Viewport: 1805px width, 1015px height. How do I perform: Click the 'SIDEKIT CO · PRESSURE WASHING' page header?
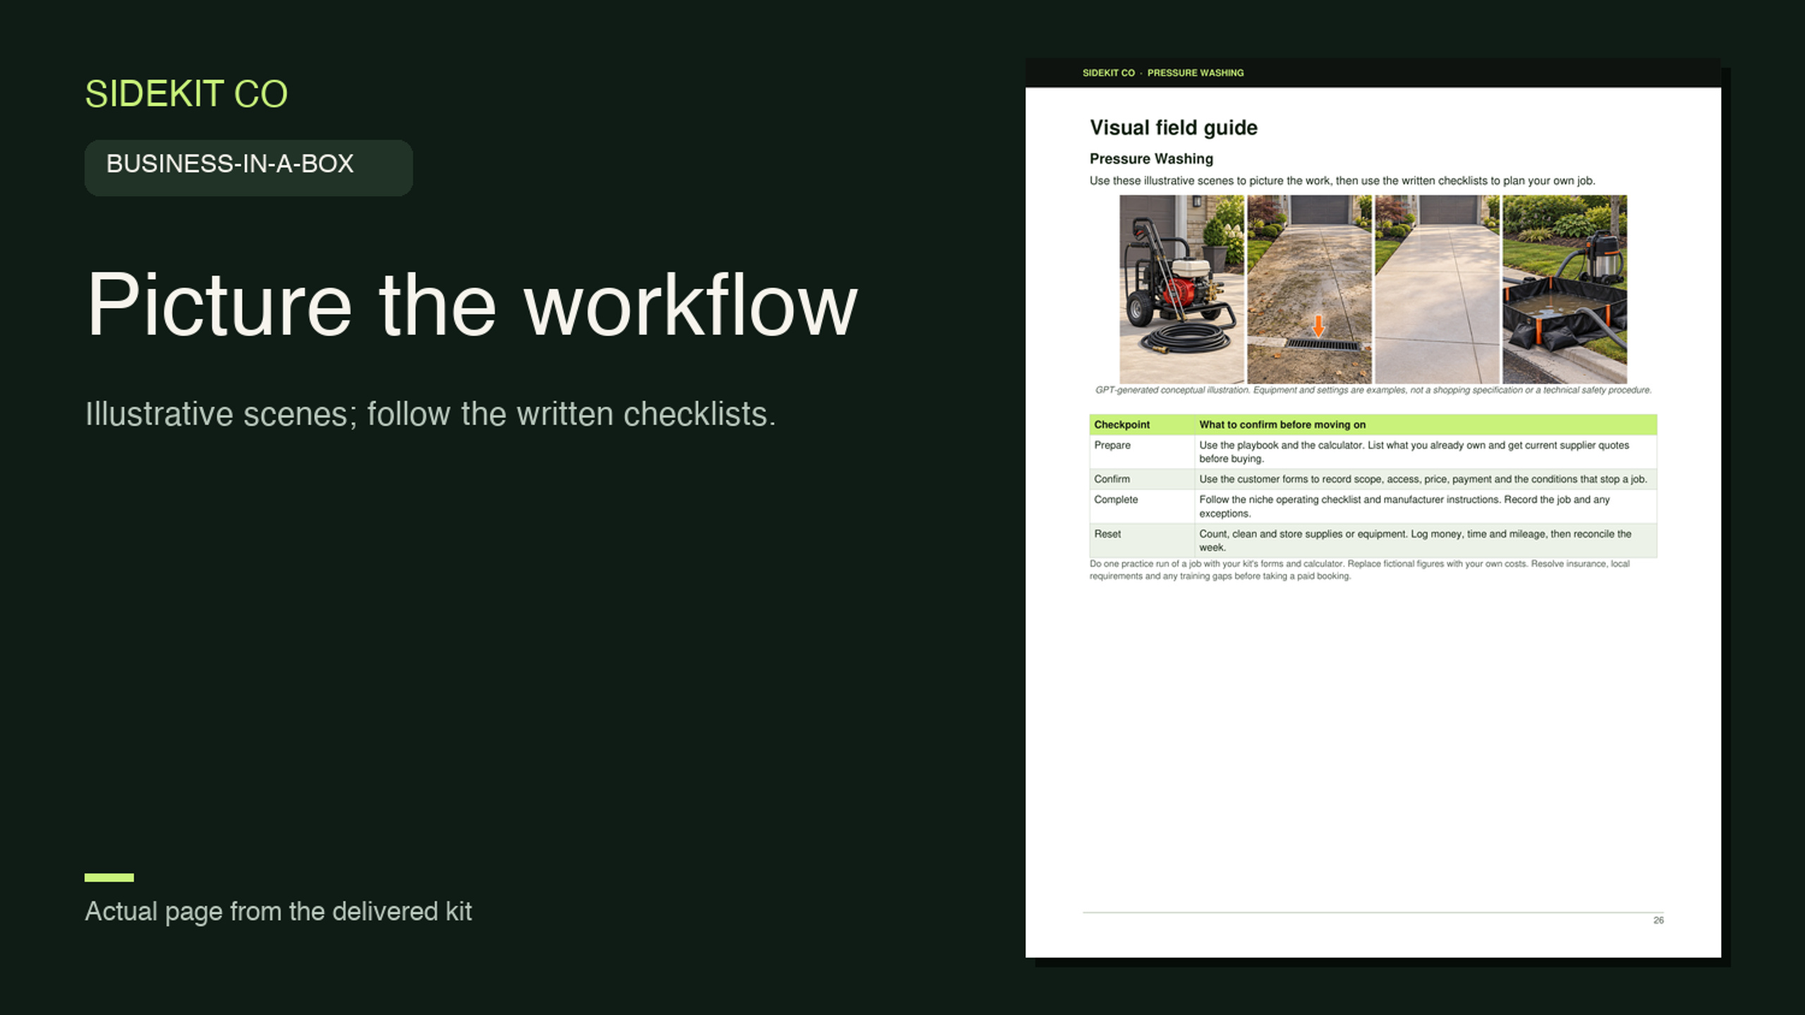point(1162,73)
